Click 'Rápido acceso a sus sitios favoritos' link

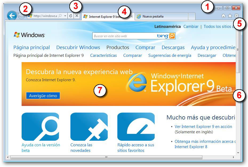[136, 147]
